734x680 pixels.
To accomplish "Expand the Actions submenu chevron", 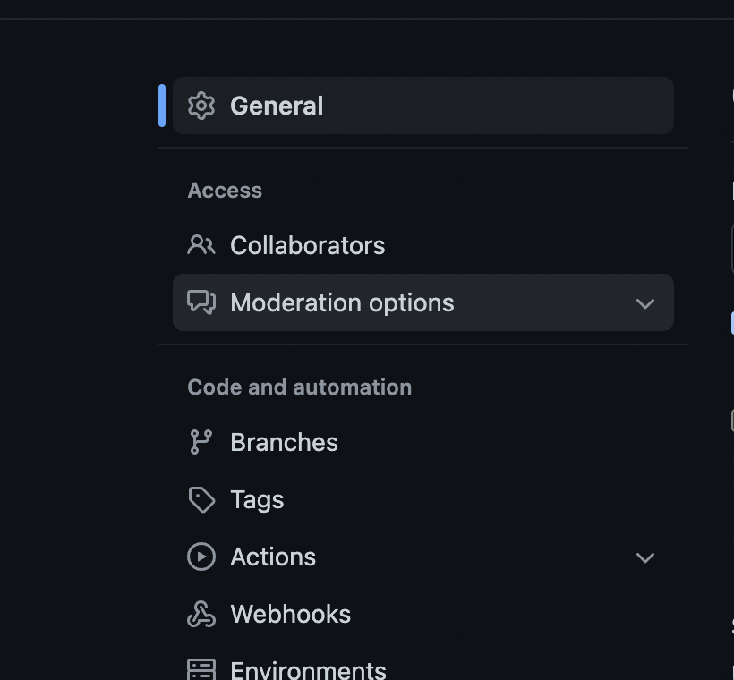I will click(x=645, y=557).
